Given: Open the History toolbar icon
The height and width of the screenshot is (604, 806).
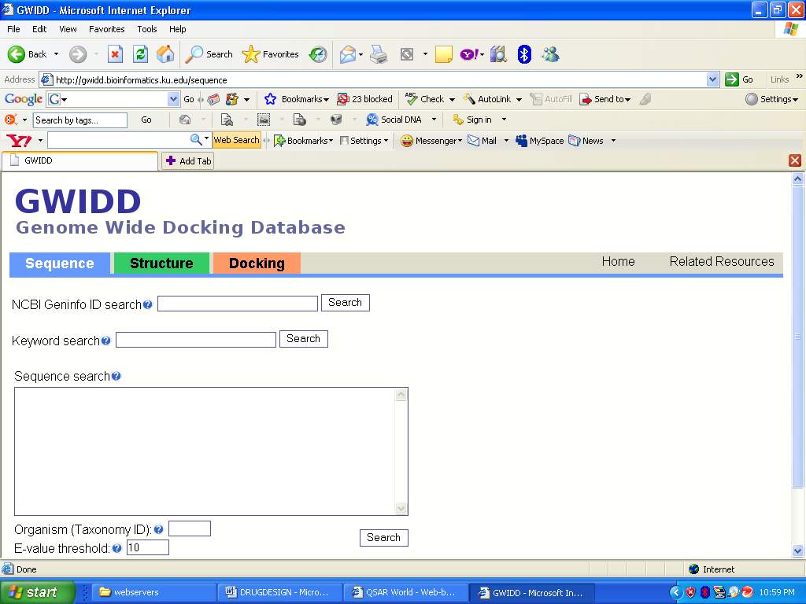Looking at the screenshot, I should (318, 54).
